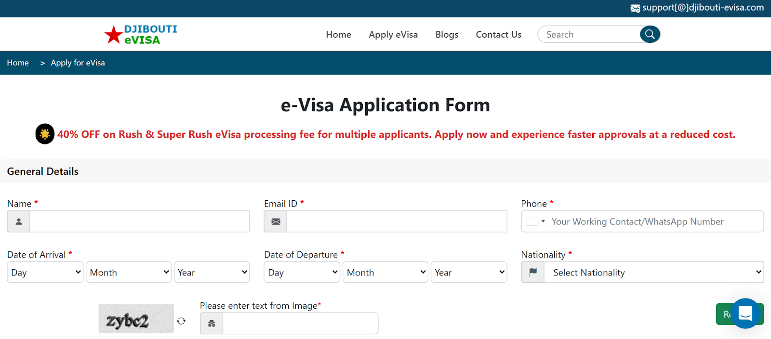Image resolution: width=771 pixels, height=339 pixels.
Task: Refresh the captcha image
Action: [x=181, y=321]
